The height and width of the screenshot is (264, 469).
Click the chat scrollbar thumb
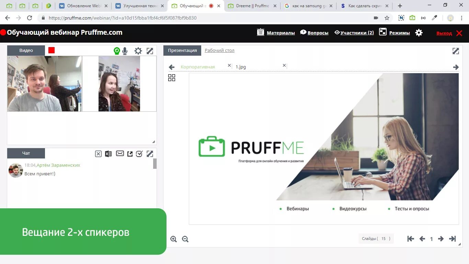(x=155, y=164)
